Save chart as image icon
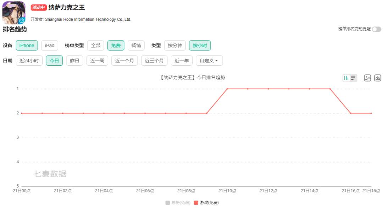 [368, 78]
